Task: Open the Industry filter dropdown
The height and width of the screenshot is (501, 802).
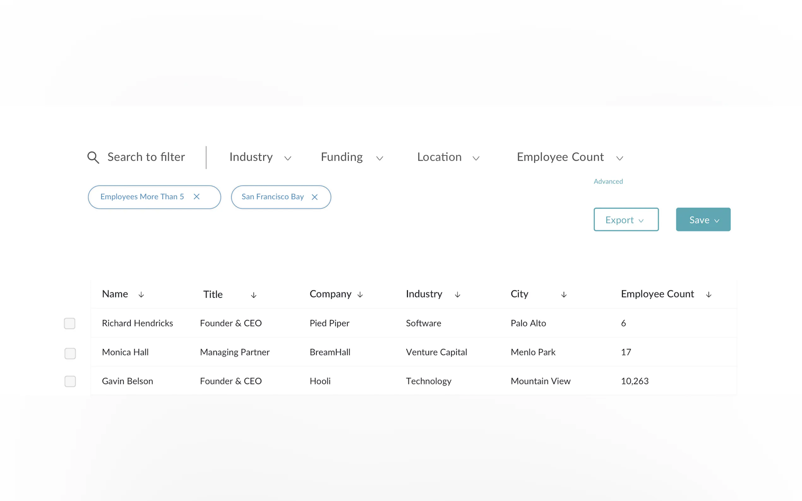Action: (260, 157)
